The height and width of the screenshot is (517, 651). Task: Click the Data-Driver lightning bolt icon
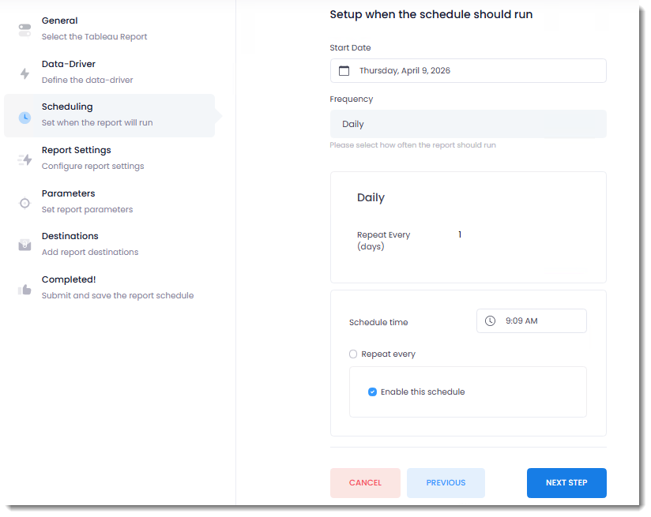[x=24, y=73]
